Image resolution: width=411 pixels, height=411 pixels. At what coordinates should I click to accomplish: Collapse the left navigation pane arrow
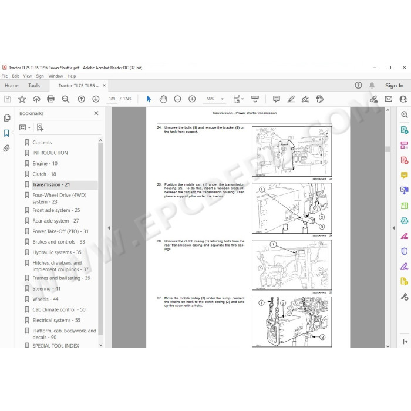tap(109, 228)
